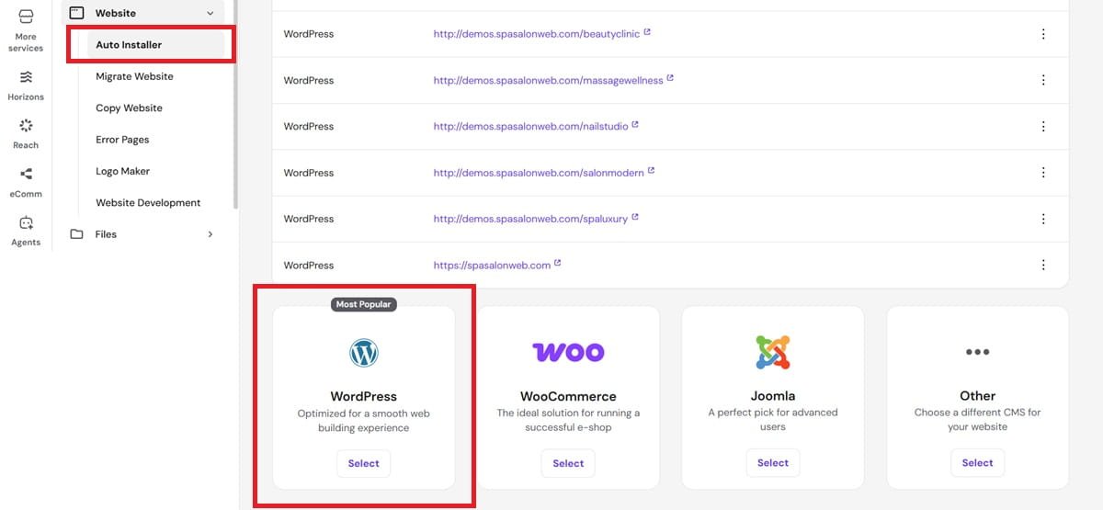The height and width of the screenshot is (510, 1103).
Task: Click WordPress text in beautyclinic row
Action: (x=309, y=34)
